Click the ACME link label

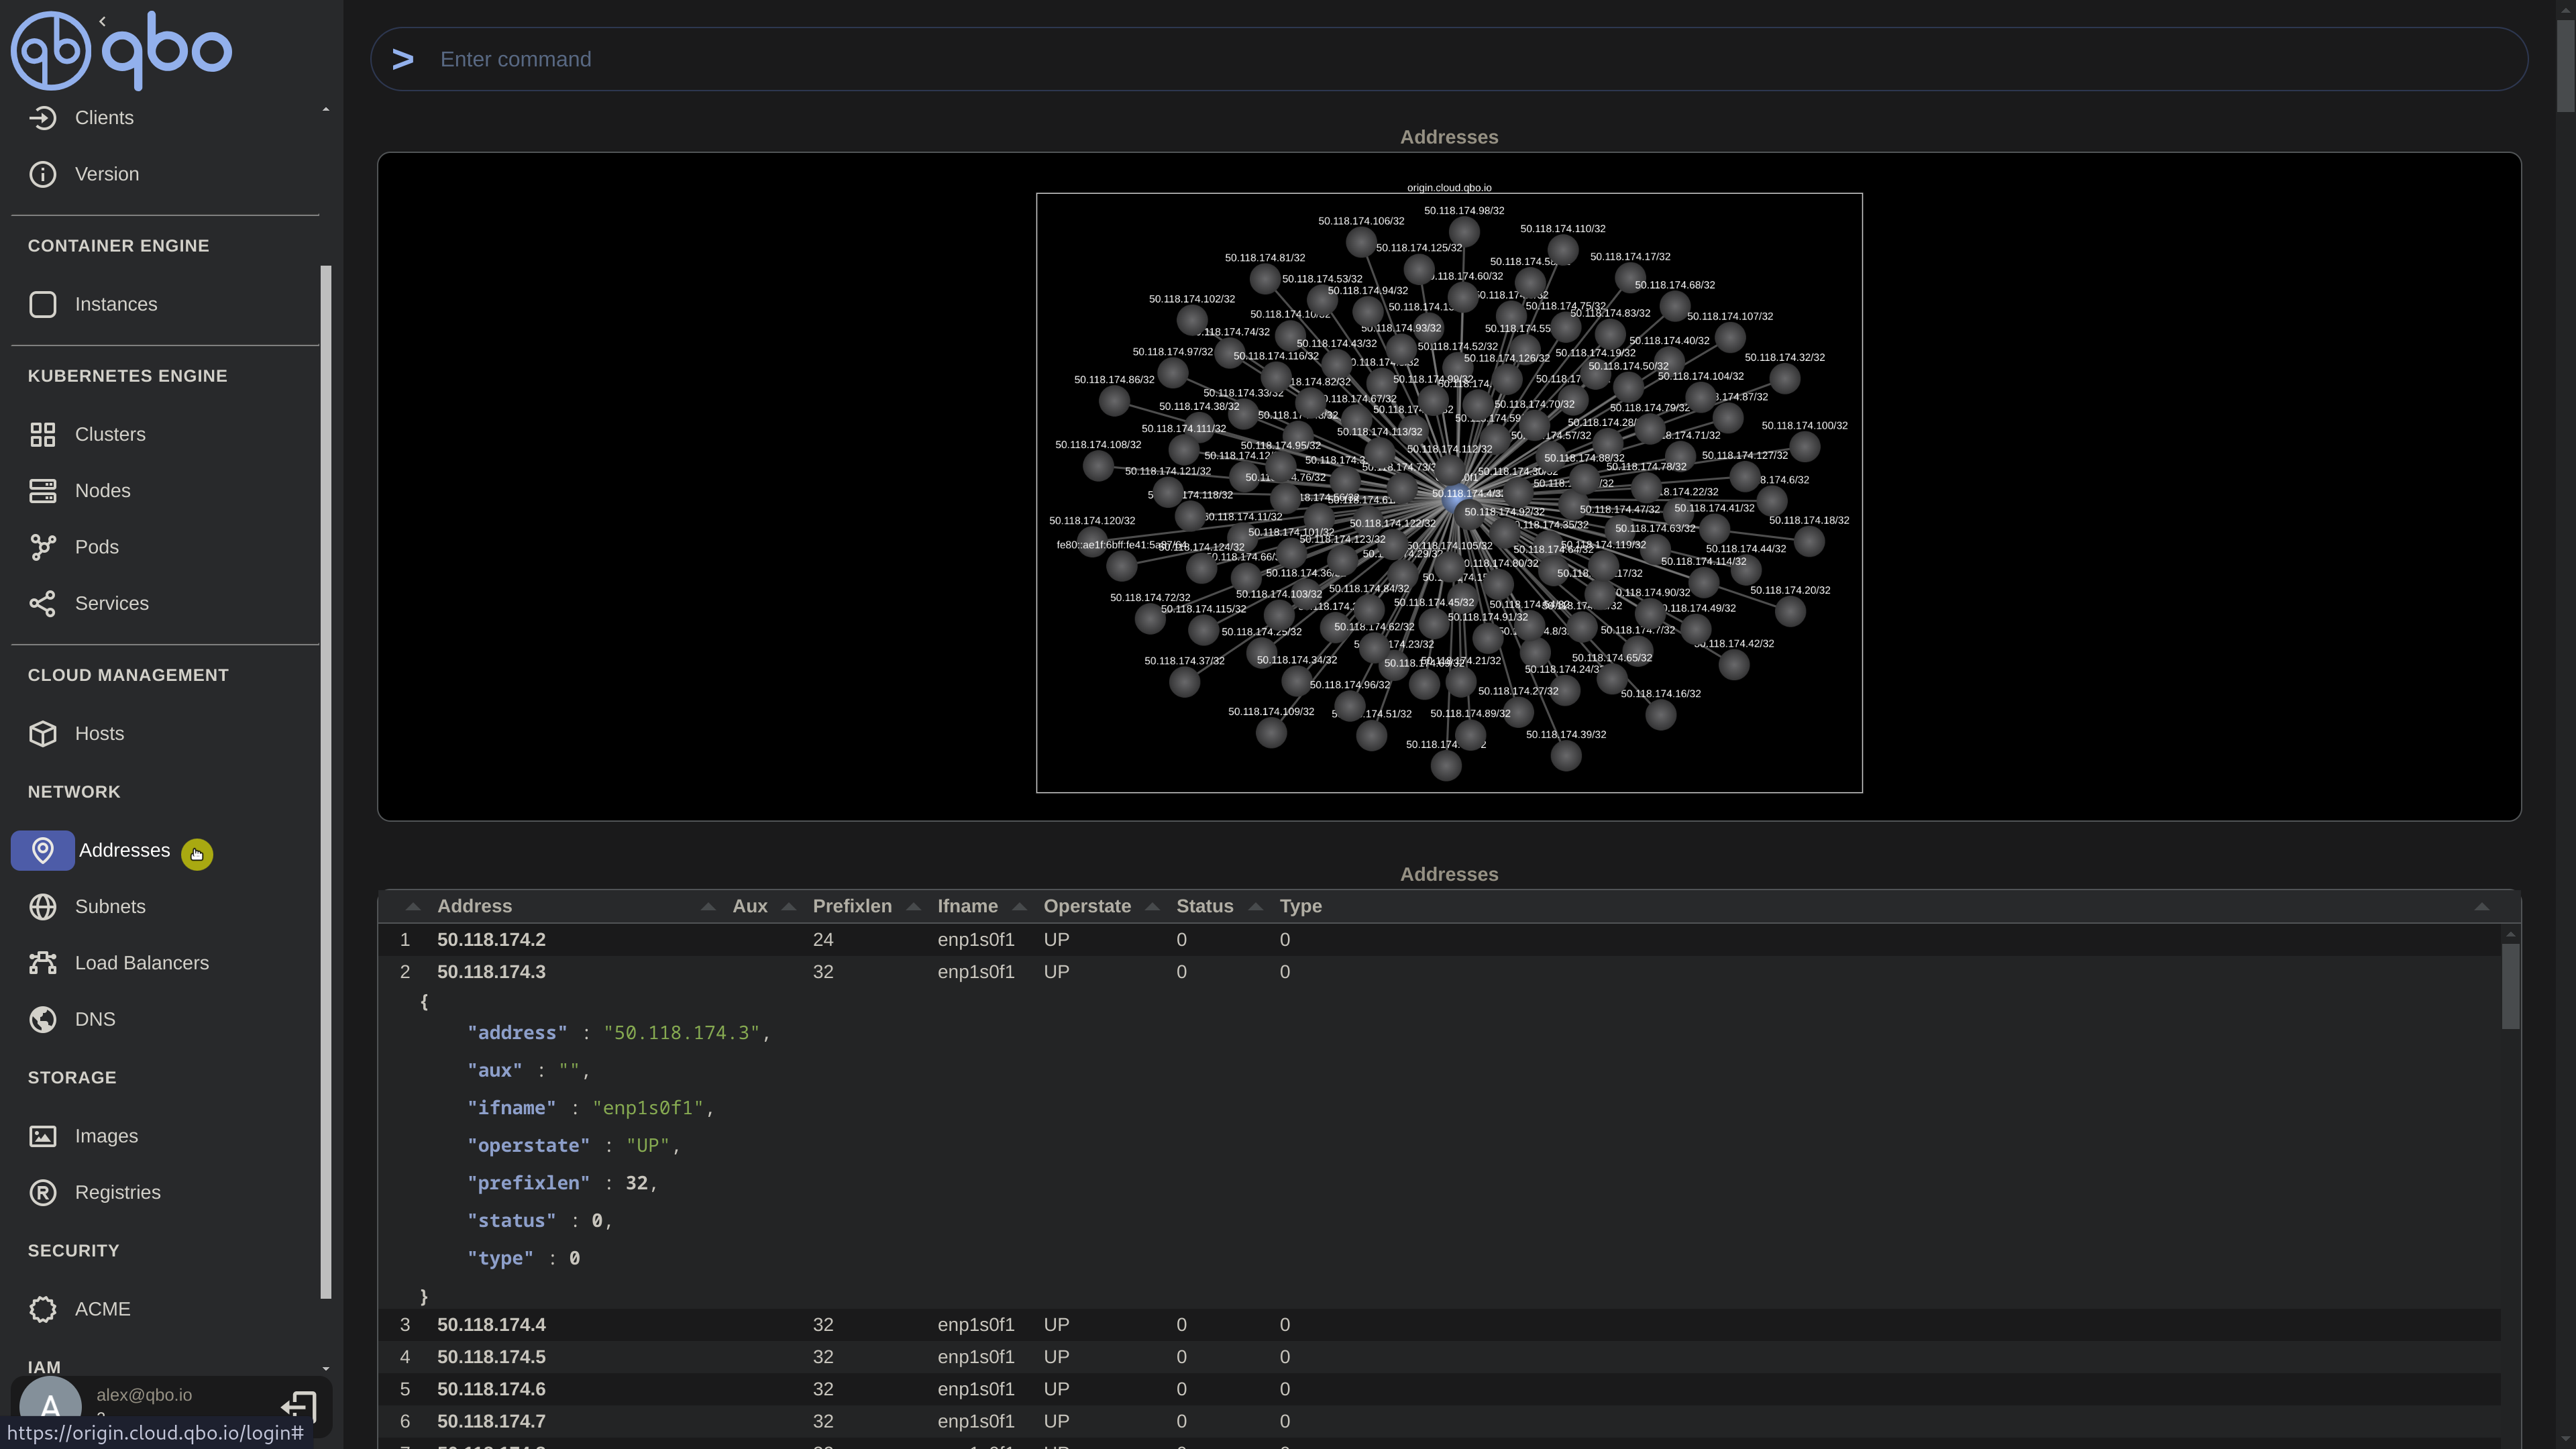tap(103, 1309)
